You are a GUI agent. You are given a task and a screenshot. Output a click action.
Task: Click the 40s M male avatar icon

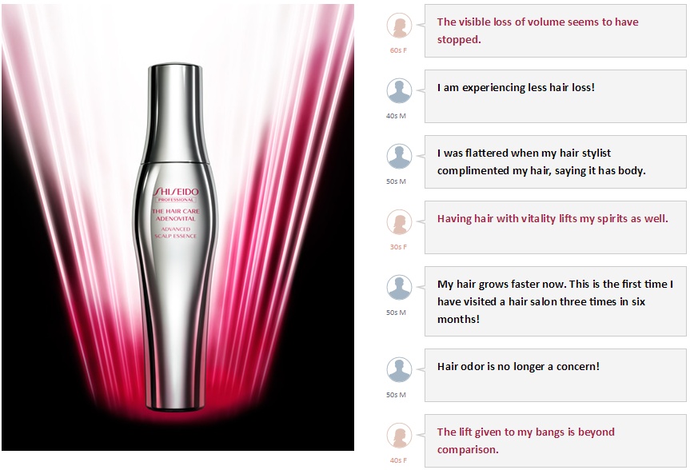(x=399, y=91)
